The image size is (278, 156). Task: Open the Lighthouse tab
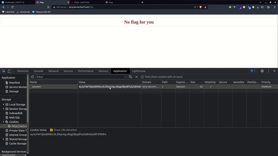139,71
